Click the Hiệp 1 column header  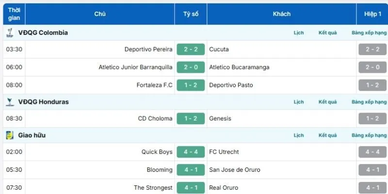[373, 14]
